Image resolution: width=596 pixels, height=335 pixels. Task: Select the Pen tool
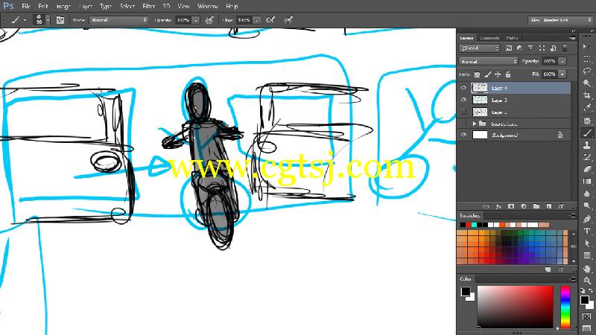(587, 219)
